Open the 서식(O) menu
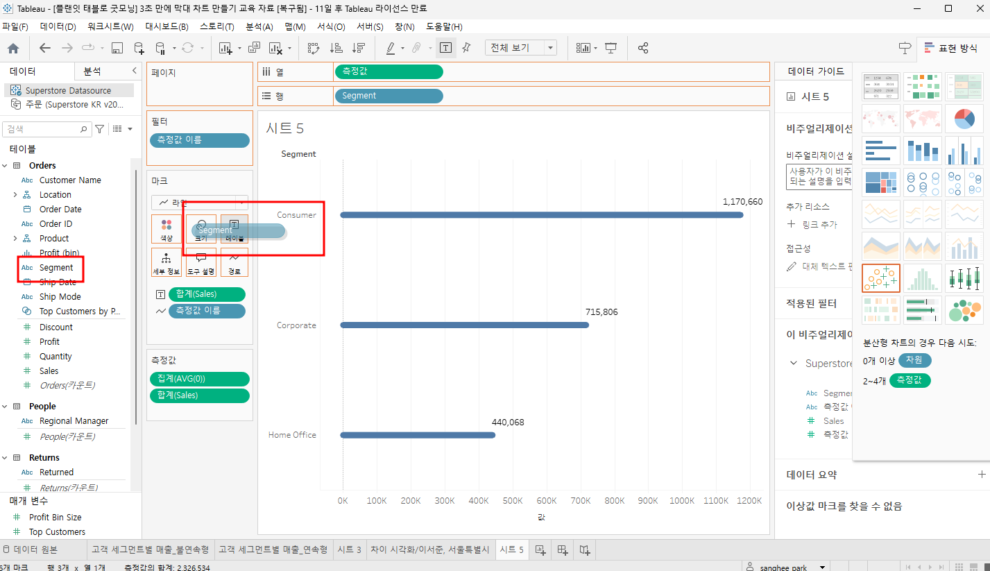The width and height of the screenshot is (990, 571). [331, 26]
